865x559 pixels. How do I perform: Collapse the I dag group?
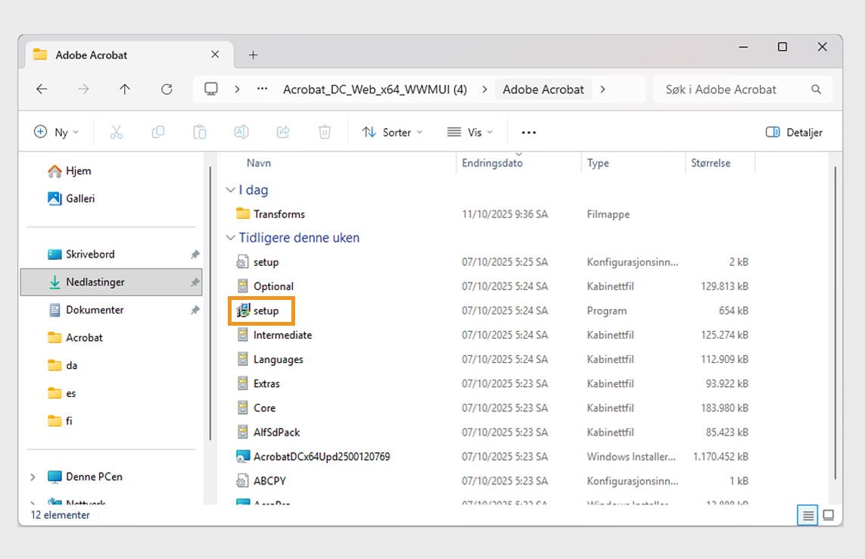click(231, 189)
